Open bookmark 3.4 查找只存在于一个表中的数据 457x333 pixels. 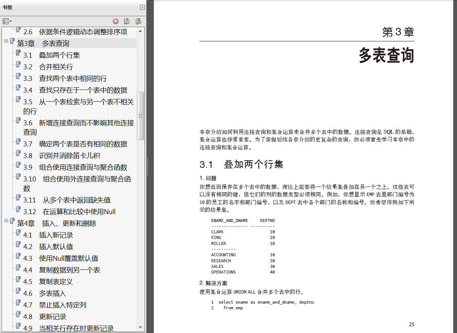(x=75, y=90)
